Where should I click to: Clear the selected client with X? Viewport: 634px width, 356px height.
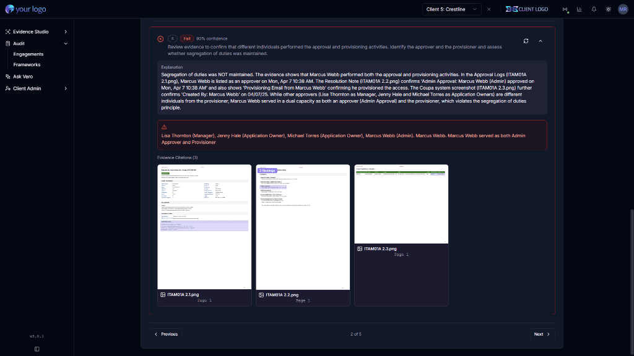pos(489,9)
